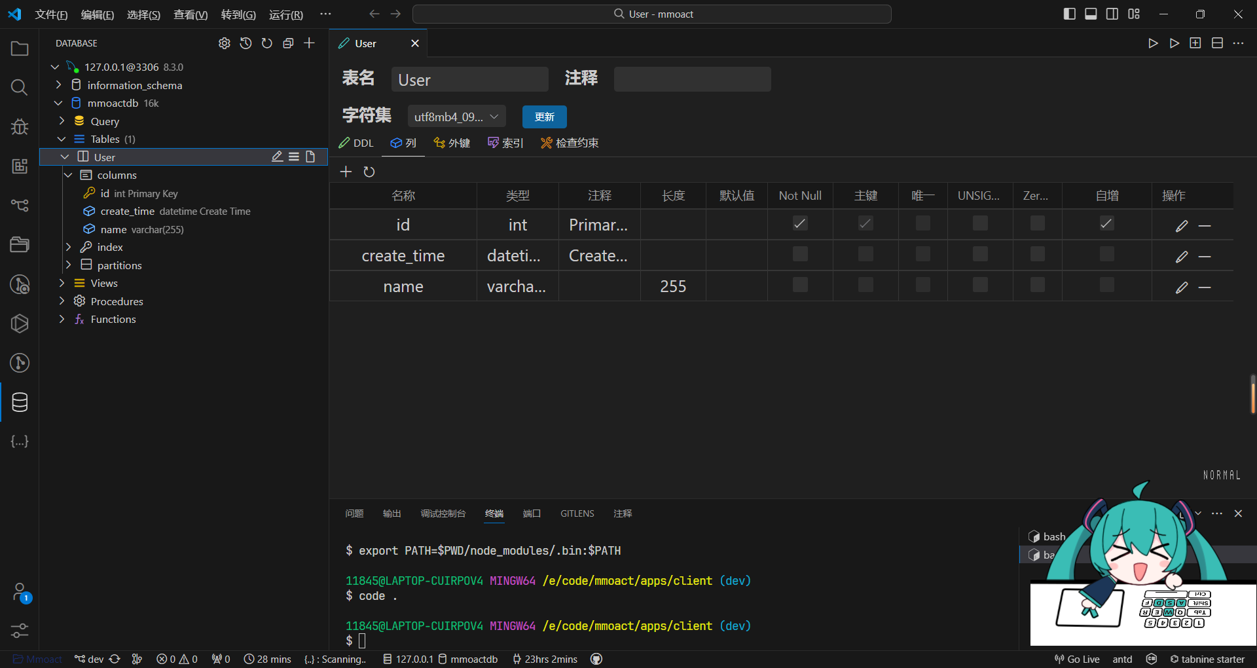The height and width of the screenshot is (668, 1257).
Task: Open the Database view in activity bar
Action: click(20, 402)
